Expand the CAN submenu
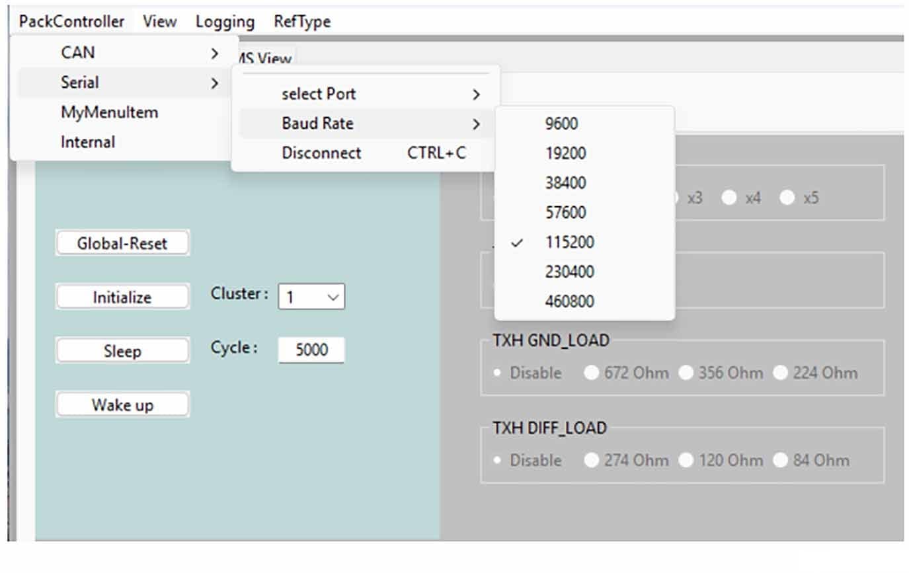909x573 pixels. tap(124, 52)
